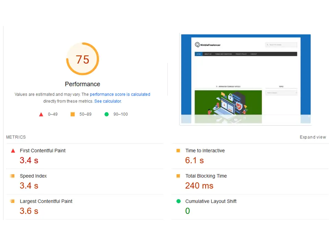Select the Home tab in previewed site

pos(199,54)
